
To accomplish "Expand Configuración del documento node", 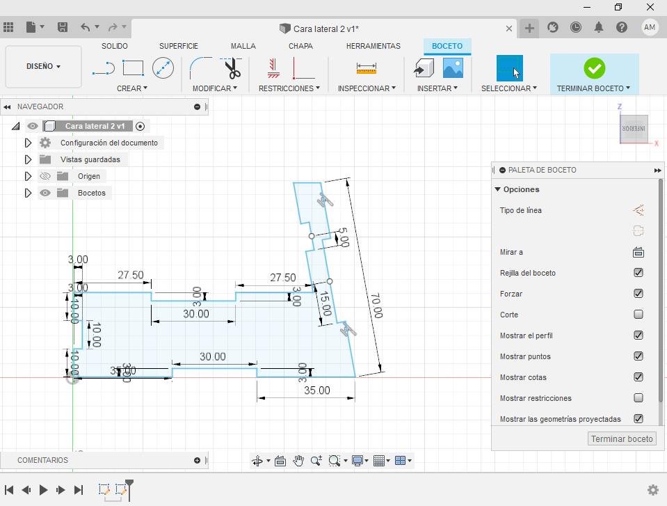I will [28, 143].
